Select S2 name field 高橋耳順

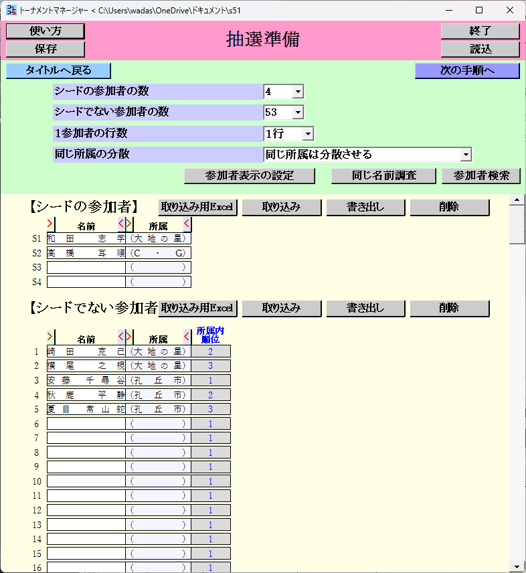tap(86, 253)
